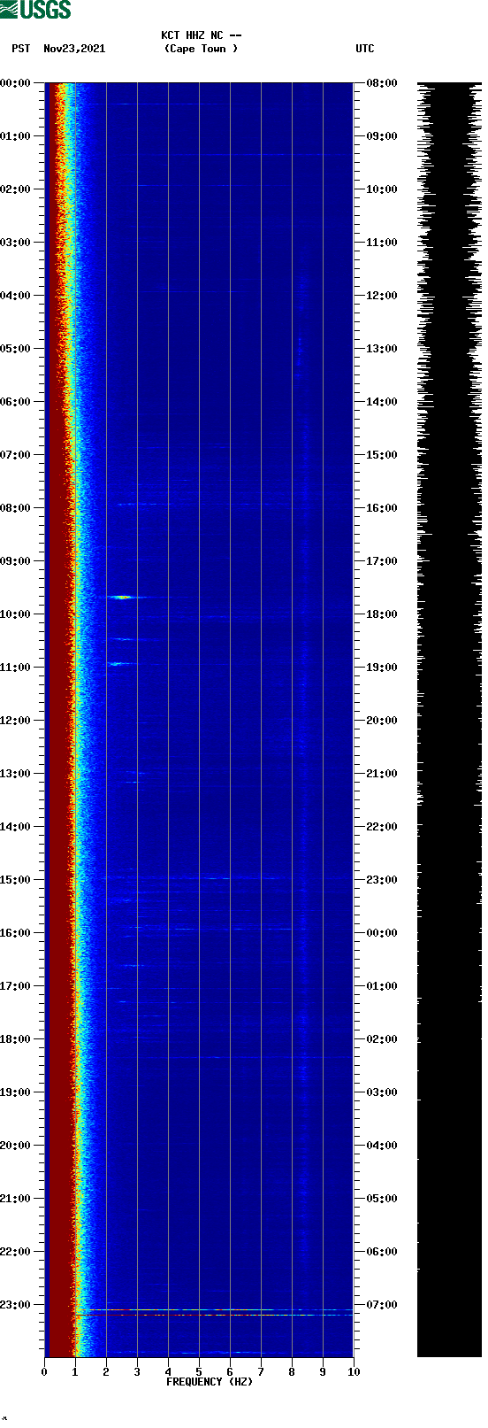Click the 13:00 UTC time label
Screen dimensions: 488x1428
coord(381,349)
